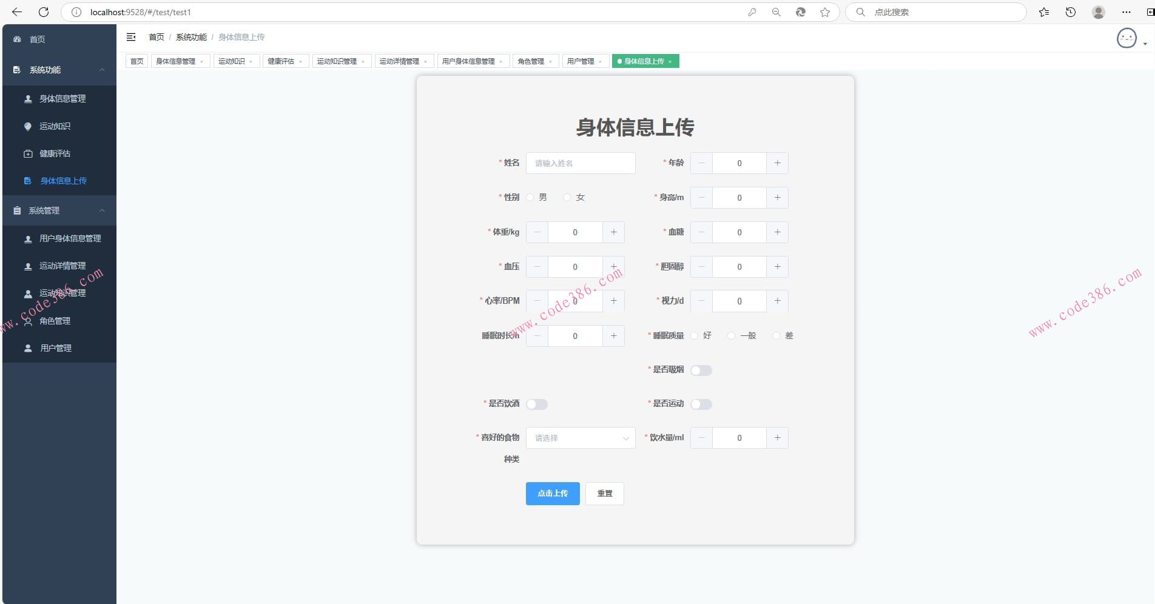Turn on the 是否饮酒 switch
The width and height of the screenshot is (1155, 604).
537,404
